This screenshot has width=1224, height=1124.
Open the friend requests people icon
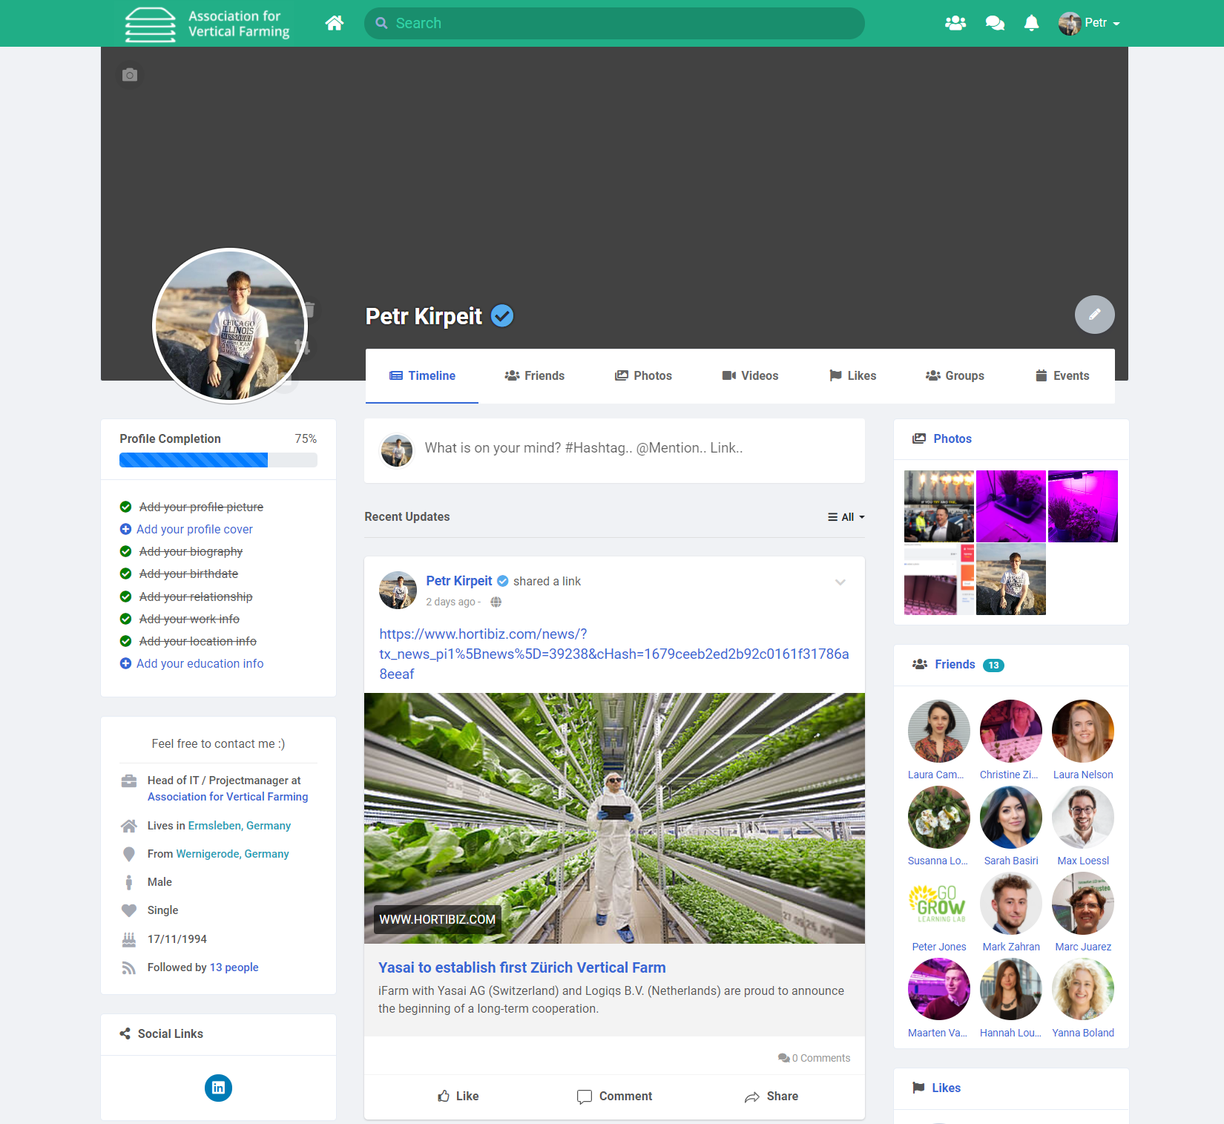(x=955, y=23)
